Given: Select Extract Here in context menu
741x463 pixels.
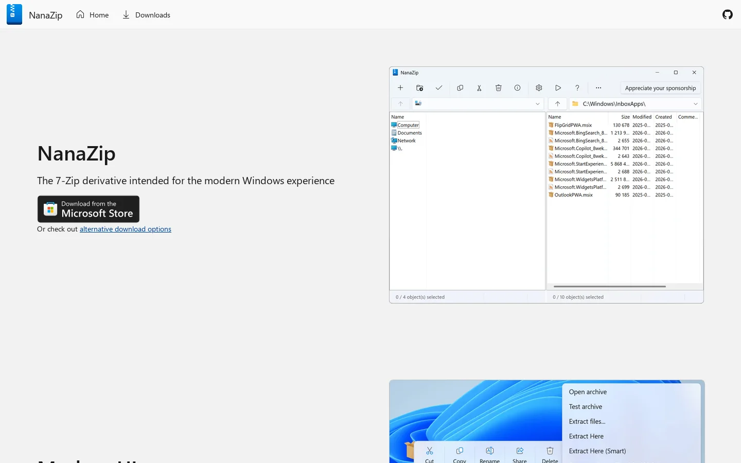Looking at the screenshot, I should 586,436.
